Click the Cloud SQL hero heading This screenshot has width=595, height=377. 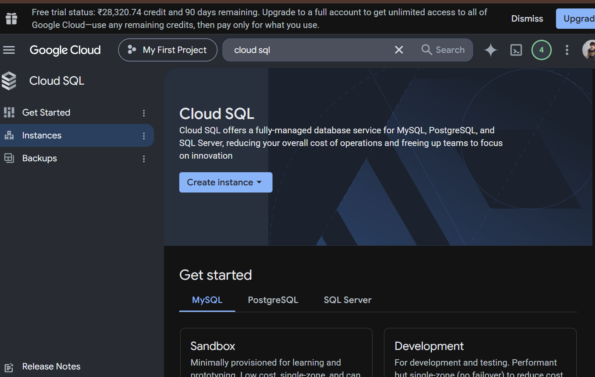click(x=217, y=114)
